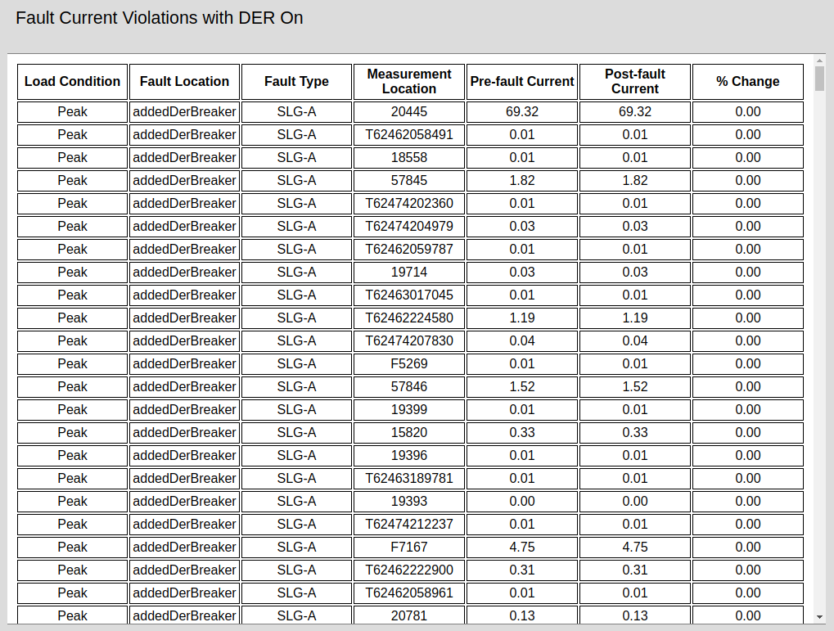This screenshot has width=834, height=631.
Task: Click the Load Condition column header
Action: (x=72, y=81)
